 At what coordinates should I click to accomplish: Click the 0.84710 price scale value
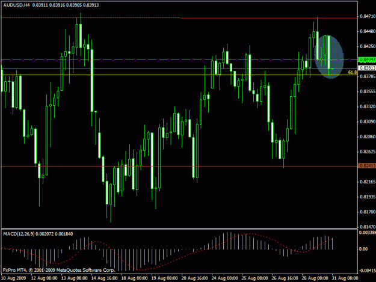point(368,16)
